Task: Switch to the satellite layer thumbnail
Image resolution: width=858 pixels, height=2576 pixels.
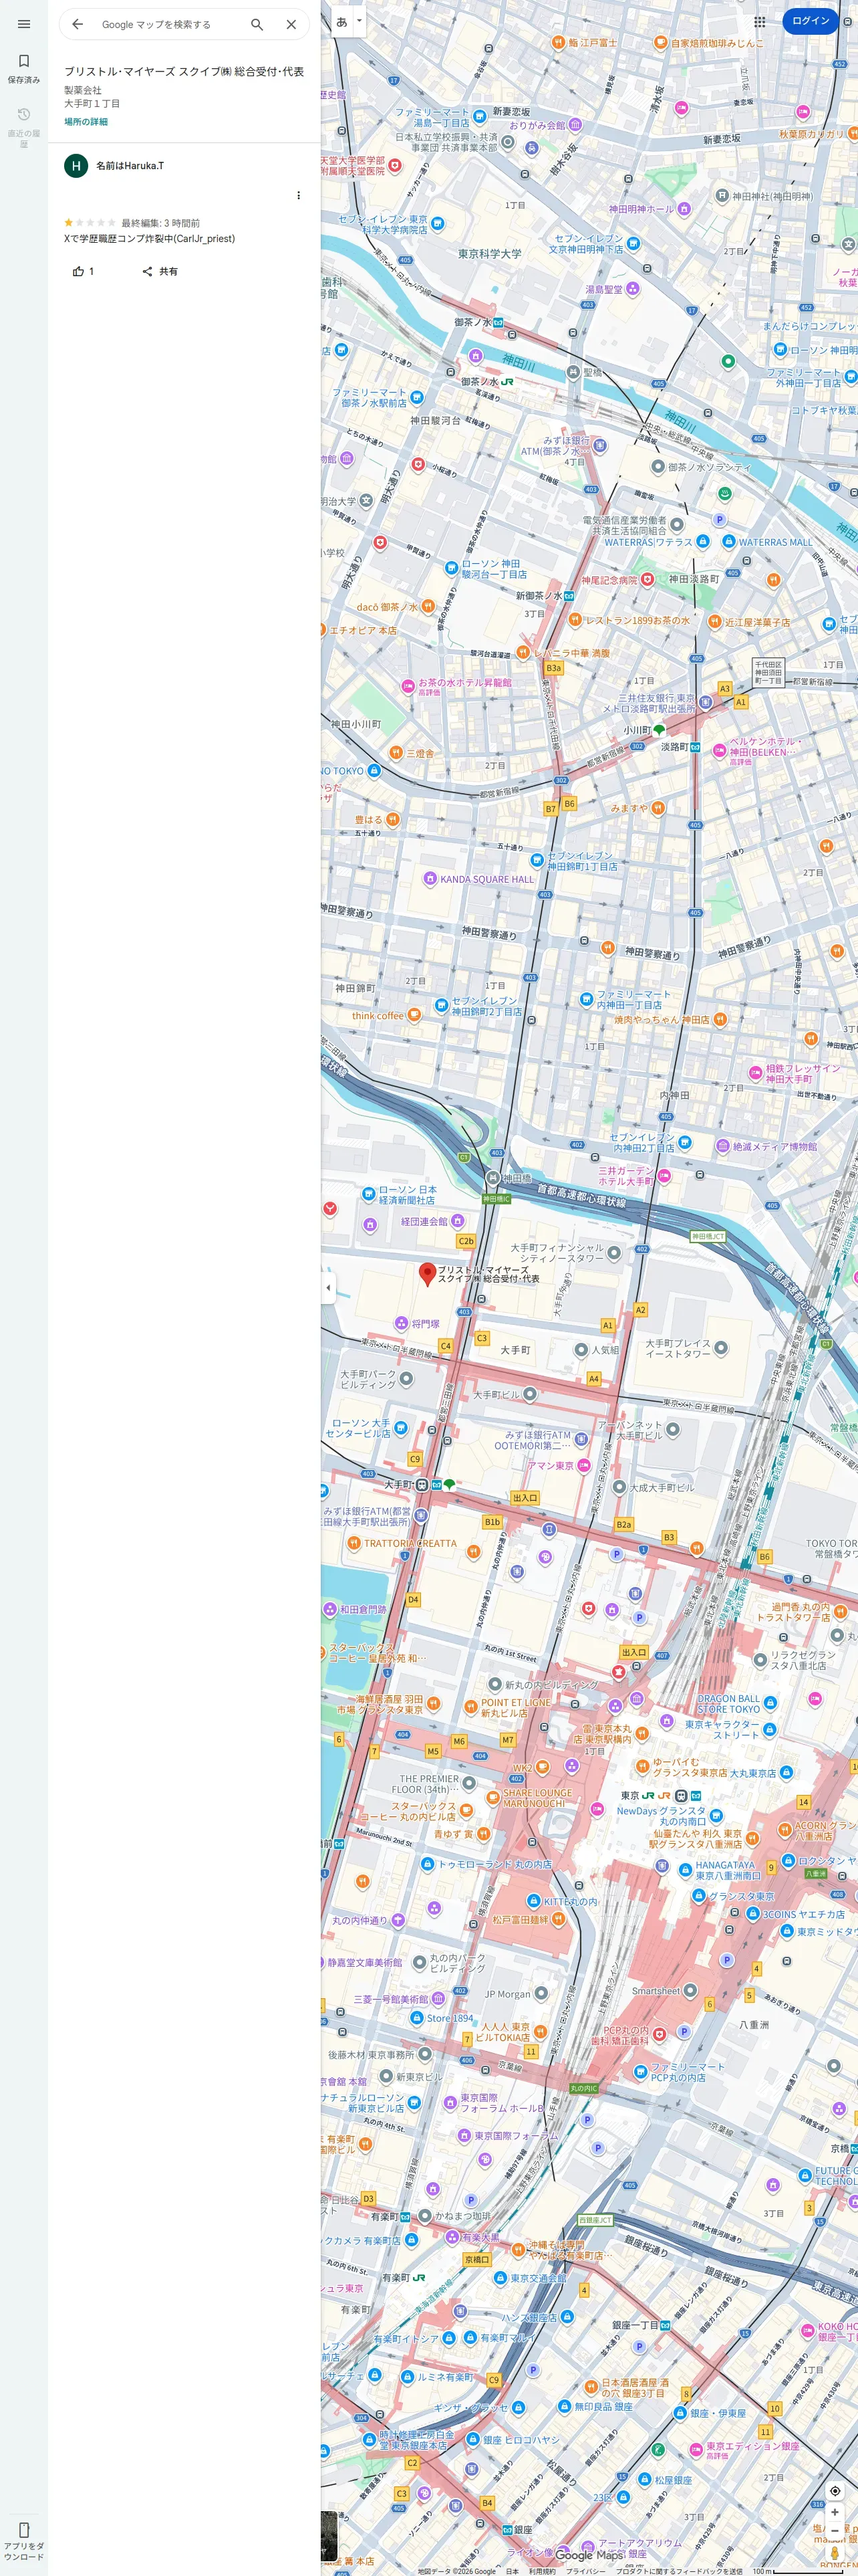Action: [x=329, y=2536]
